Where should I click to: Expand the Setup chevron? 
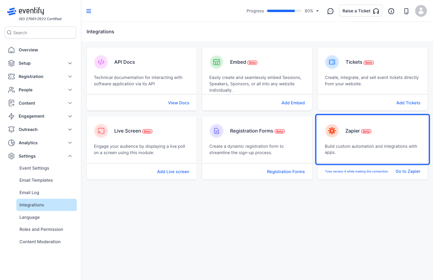click(70, 63)
